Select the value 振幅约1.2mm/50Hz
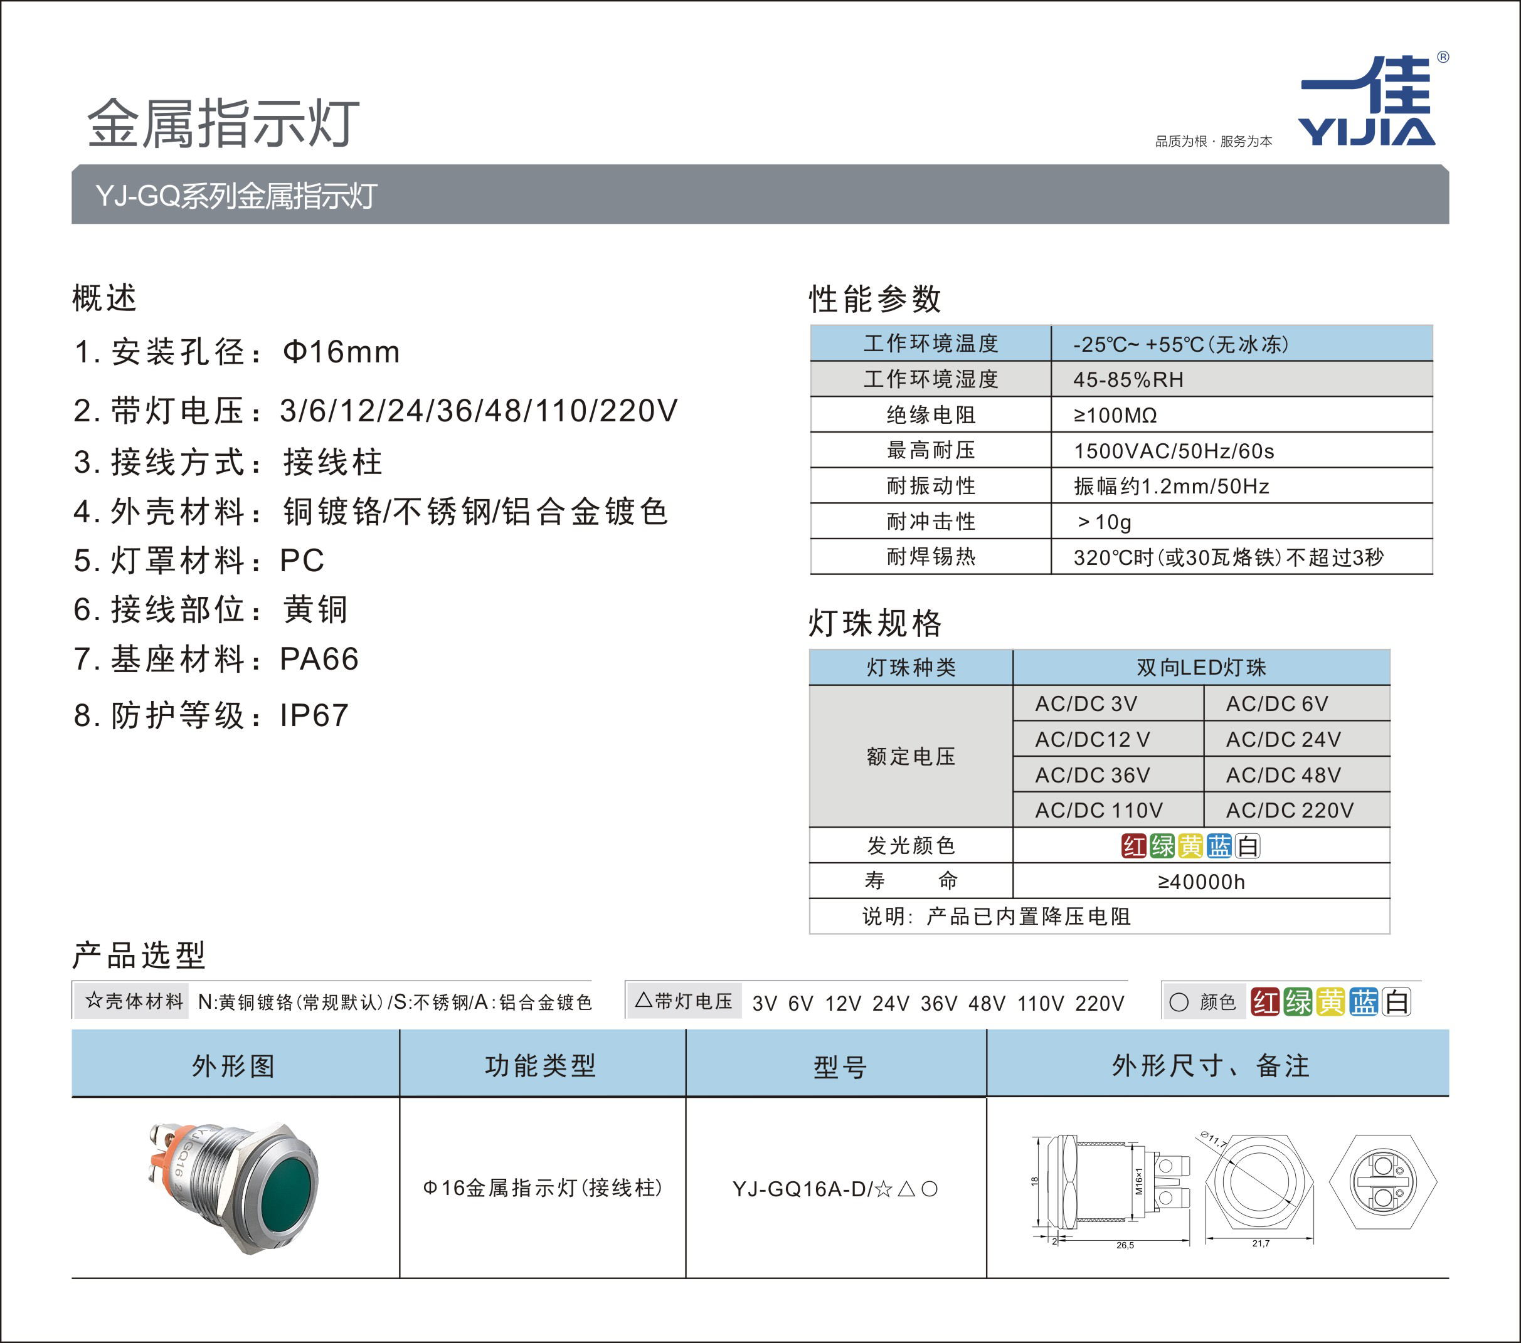The height and width of the screenshot is (1343, 1521). pos(1171,487)
